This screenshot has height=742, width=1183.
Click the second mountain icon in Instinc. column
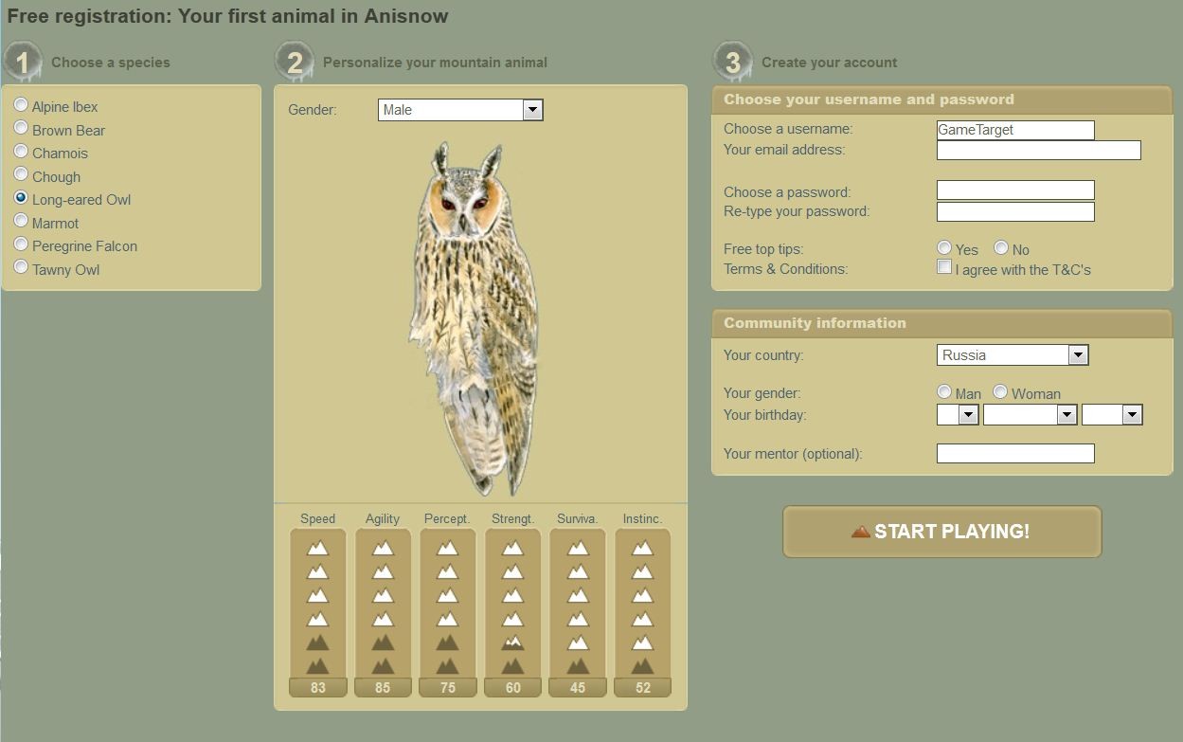click(642, 571)
